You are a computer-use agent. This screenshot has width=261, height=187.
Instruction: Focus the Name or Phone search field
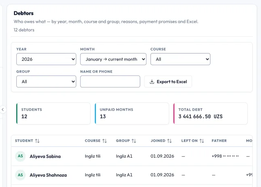110,82
